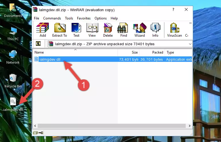Click the 73,401 bytes size cell
This screenshot has width=221, height=142.
128,60
